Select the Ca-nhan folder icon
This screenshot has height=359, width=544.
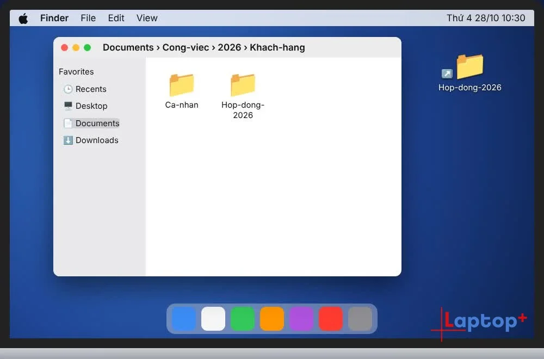pyautogui.click(x=182, y=85)
